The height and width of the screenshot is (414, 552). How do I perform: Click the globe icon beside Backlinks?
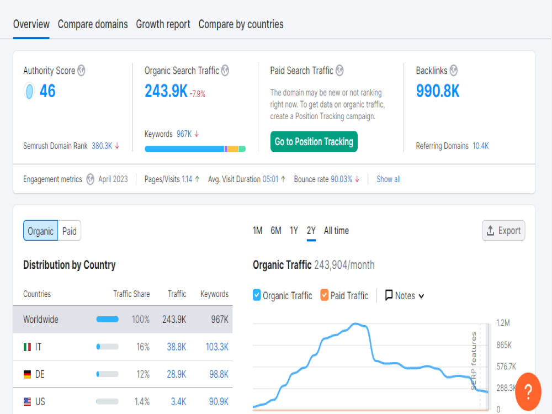pos(454,71)
